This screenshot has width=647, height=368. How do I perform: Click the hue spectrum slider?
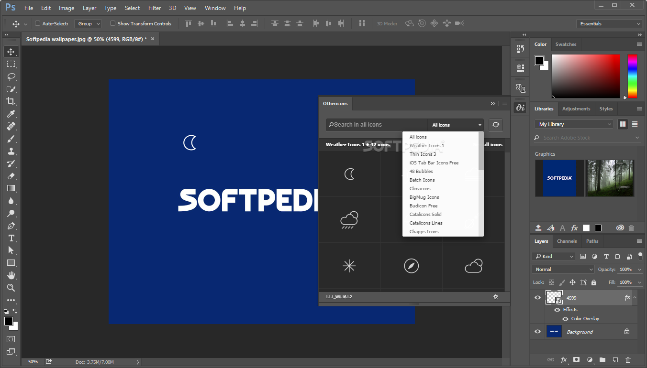[632, 76]
